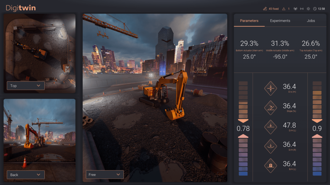The height and width of the screenshot is (185, 330).
Task: Open the Top camera view dropdown
Action: click(26, 85)
